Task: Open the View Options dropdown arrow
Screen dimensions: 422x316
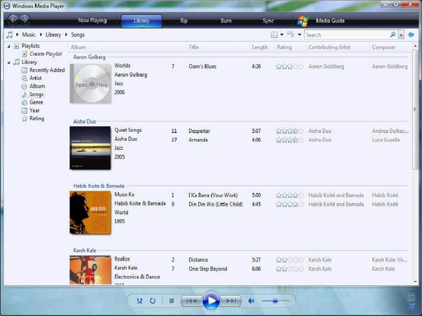Action: coord(299,35)
